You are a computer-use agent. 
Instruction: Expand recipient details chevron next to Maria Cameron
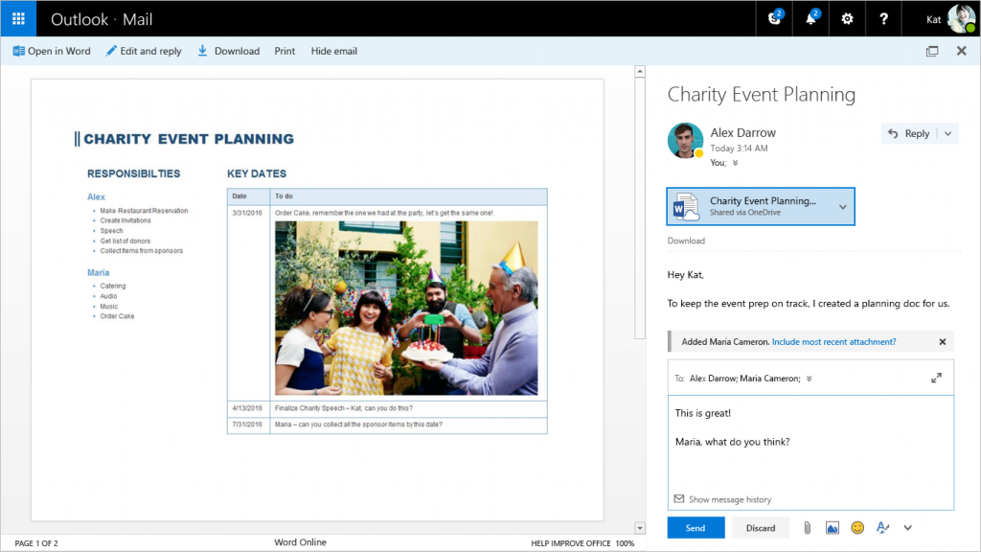(810, 378)
